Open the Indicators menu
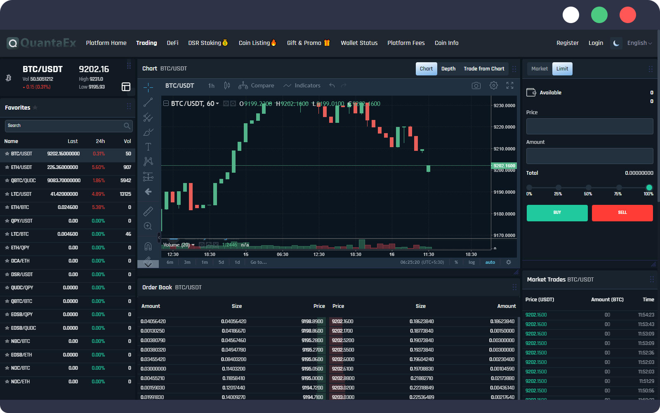 pyautogui.click(x=302, y=85)
